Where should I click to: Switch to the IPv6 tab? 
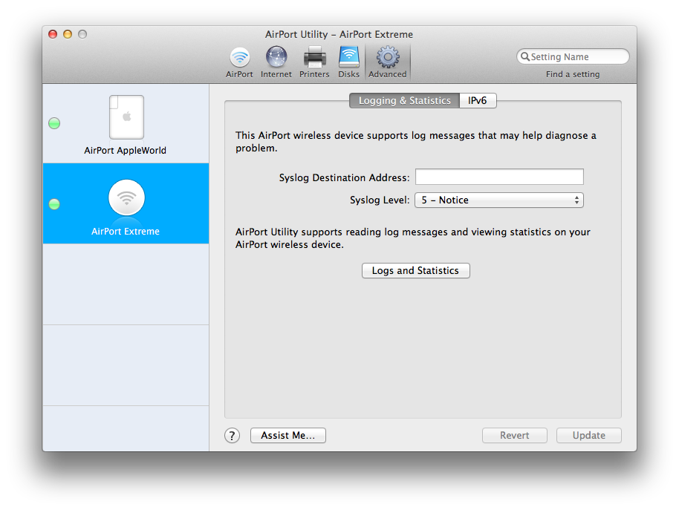coord(478,101)
